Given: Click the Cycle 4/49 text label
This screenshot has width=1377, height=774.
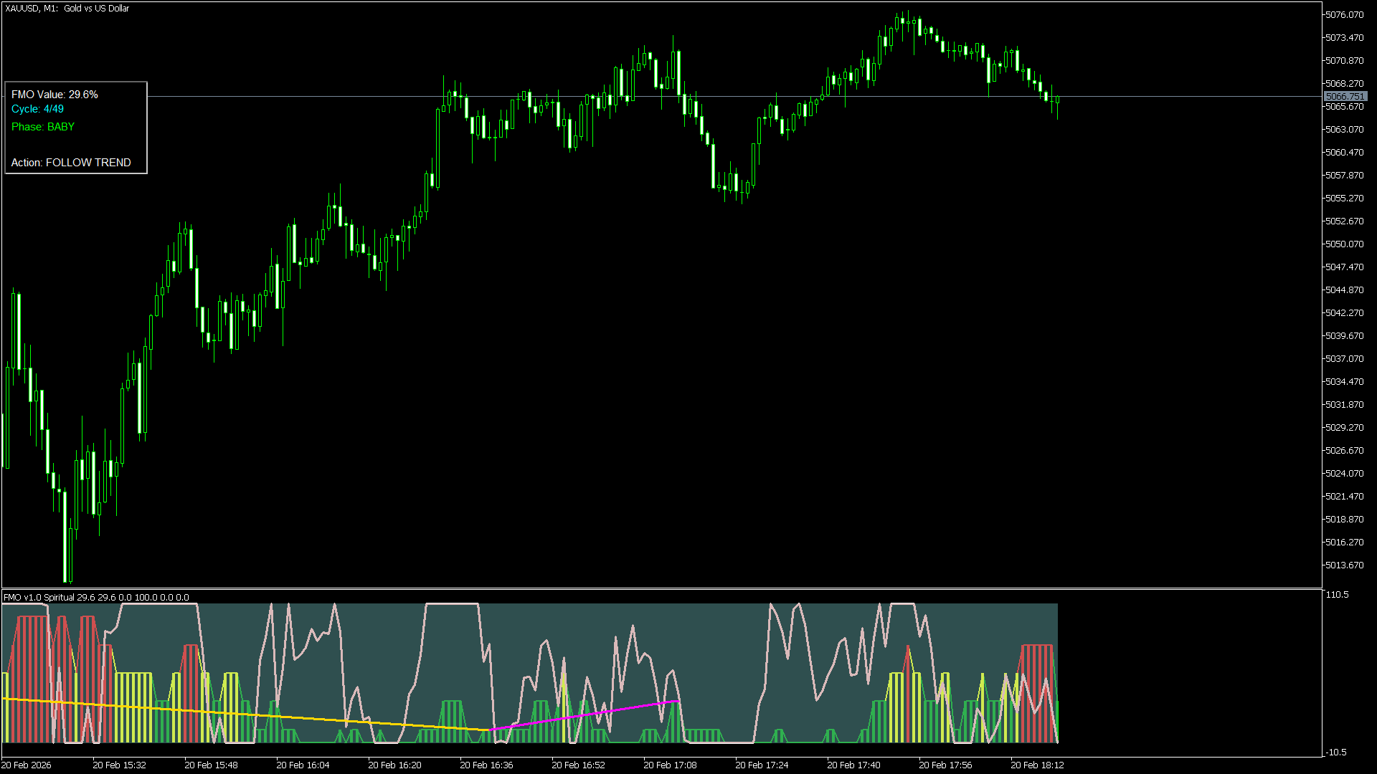Looking at the screenshot, I should click(37, 109).
